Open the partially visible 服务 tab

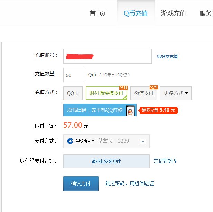click(x=206, y=13)
